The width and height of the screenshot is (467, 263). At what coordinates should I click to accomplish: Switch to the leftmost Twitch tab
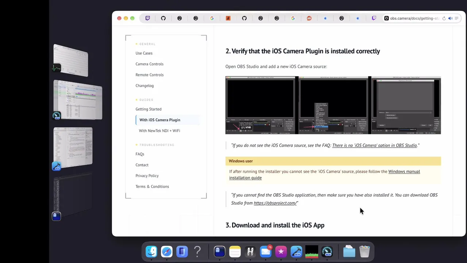tap(147, 18)
